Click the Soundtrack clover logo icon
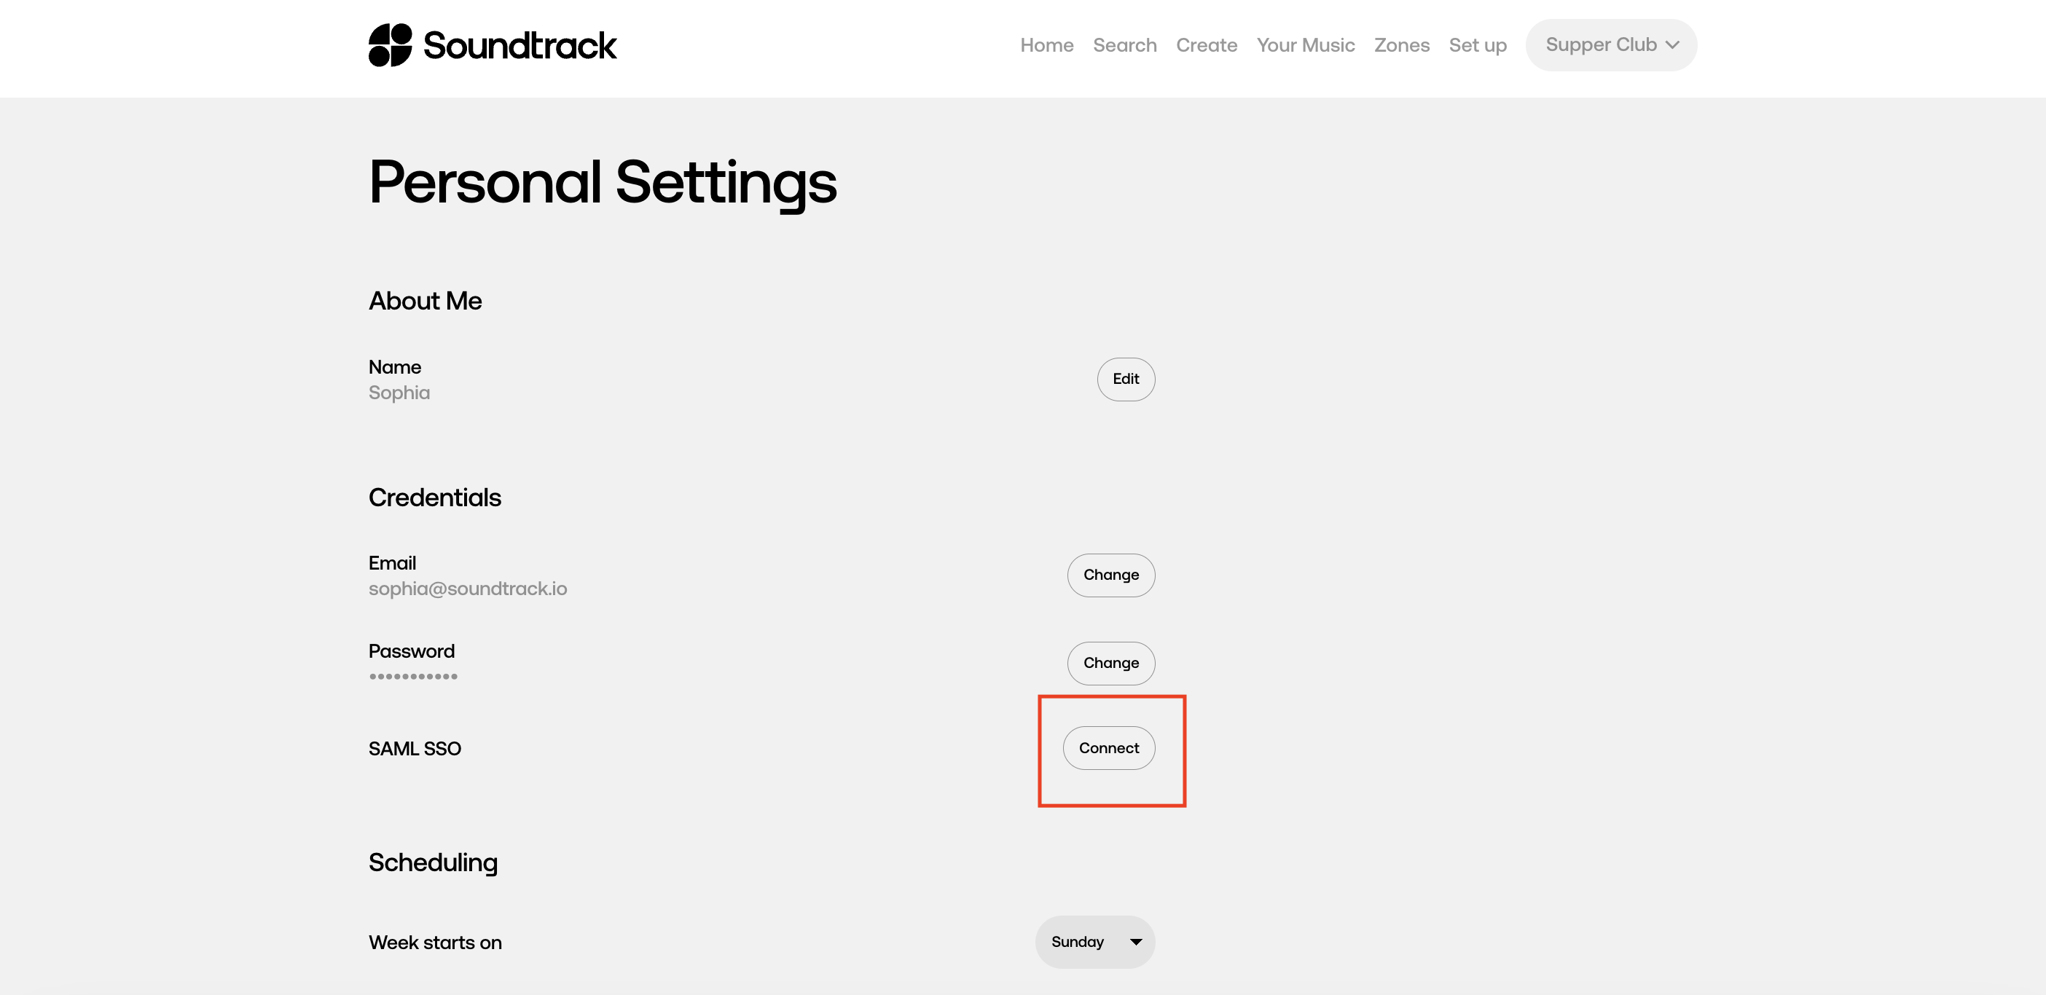Screen dimensions: 2046x995 pyautogui.click(x=390, y=45)
